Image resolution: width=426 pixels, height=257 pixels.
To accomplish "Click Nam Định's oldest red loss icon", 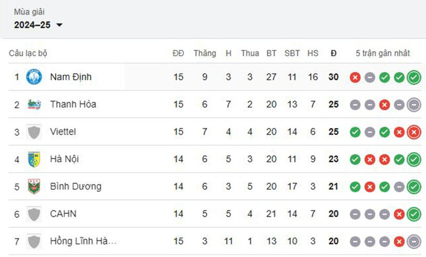I will pyautogui.click(x=355, y=77).
